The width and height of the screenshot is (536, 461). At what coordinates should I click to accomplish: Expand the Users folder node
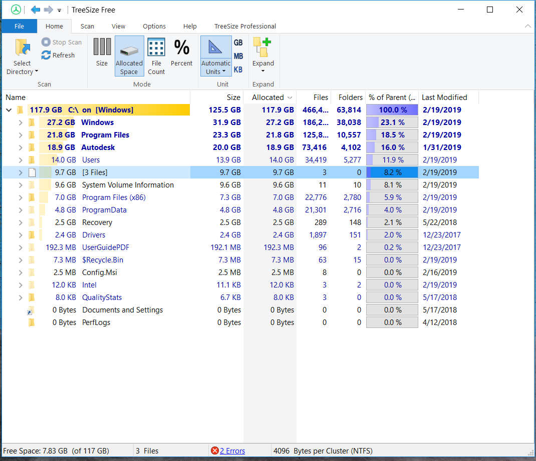pos(21,160)
